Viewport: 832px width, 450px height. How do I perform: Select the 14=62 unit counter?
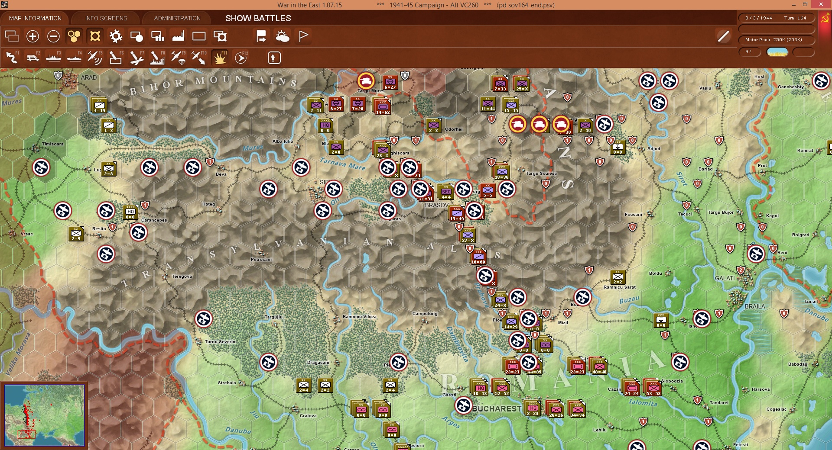pos(383,107)
